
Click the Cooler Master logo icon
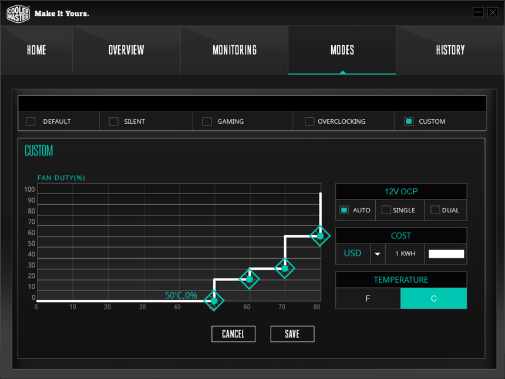click(18, 13)
